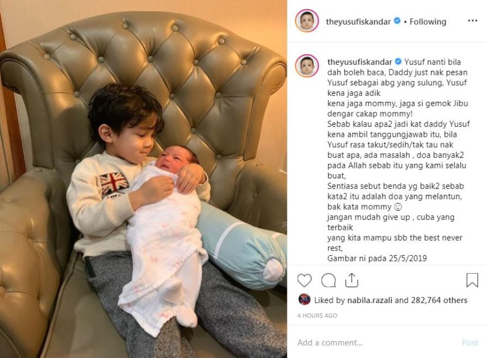Click the verified badge beside caption username

tap(398, 61)
